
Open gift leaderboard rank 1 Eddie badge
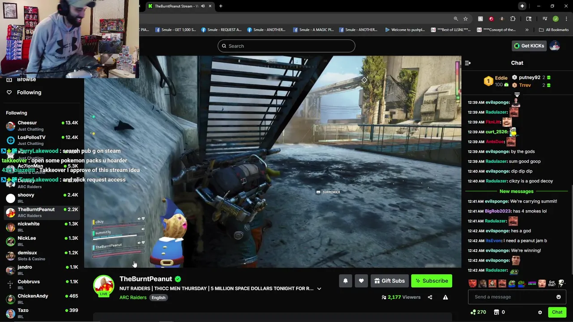(x=488, y=81)
